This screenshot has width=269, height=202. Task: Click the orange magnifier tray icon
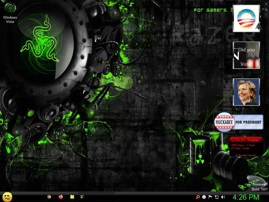(x=198, y=197)
